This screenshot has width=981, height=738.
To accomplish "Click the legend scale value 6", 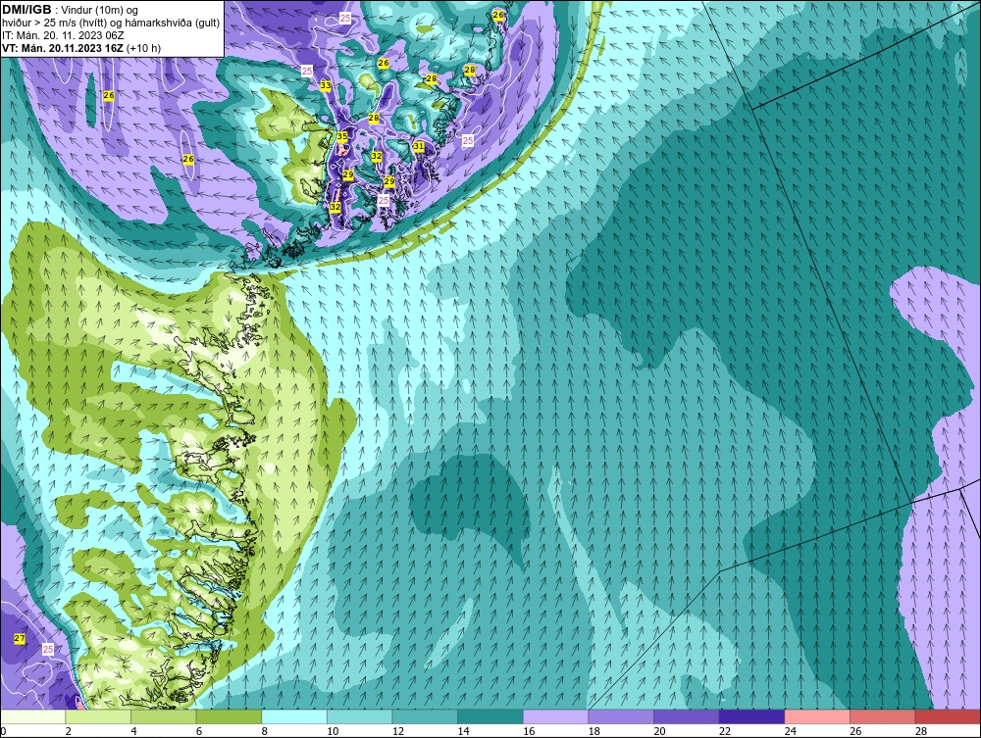I will coord(198,731).
